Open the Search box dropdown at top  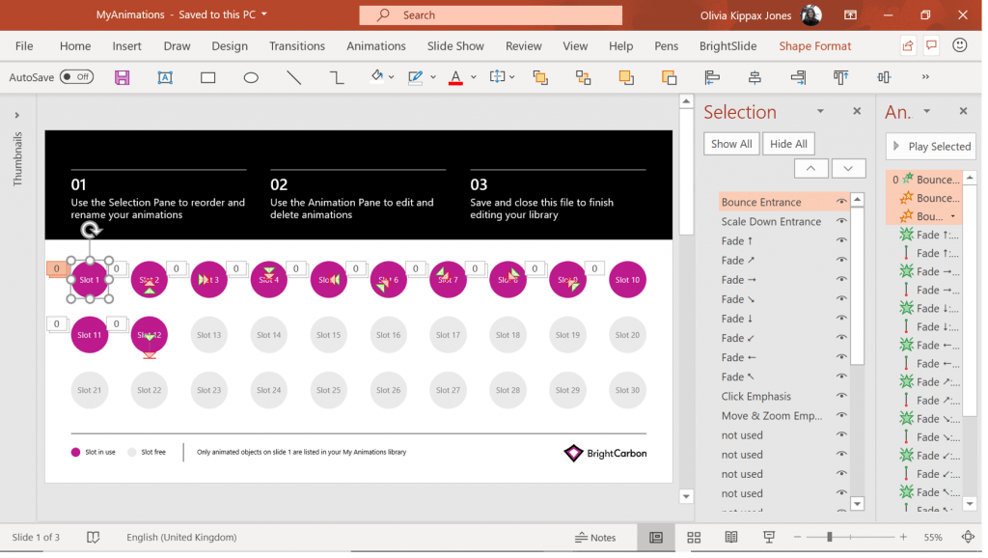pos(490,15)
